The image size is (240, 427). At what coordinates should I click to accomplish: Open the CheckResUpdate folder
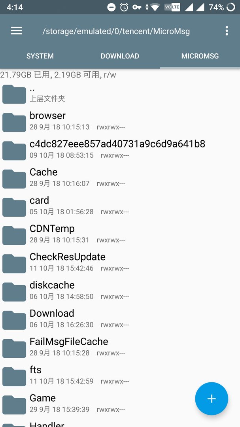point(120,262)
